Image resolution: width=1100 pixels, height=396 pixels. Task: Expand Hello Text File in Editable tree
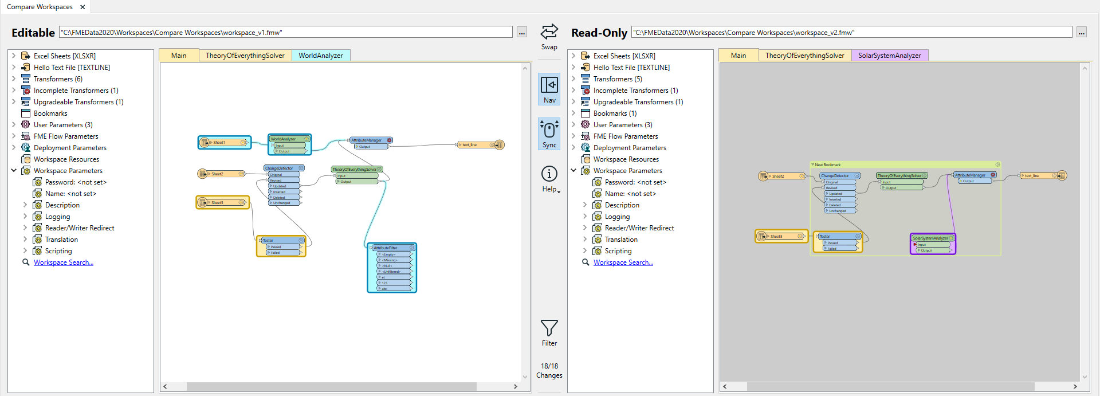tap(14, 67)
